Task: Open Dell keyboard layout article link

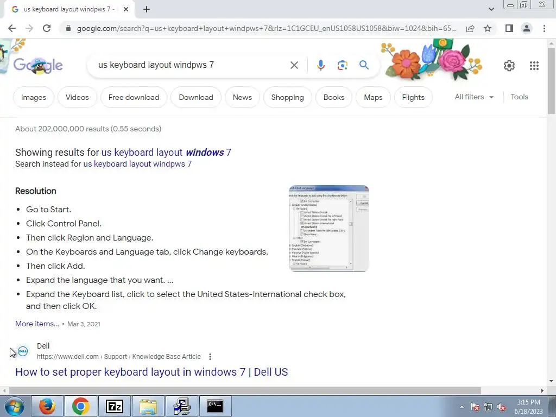Action: click(x=151, y=372)
